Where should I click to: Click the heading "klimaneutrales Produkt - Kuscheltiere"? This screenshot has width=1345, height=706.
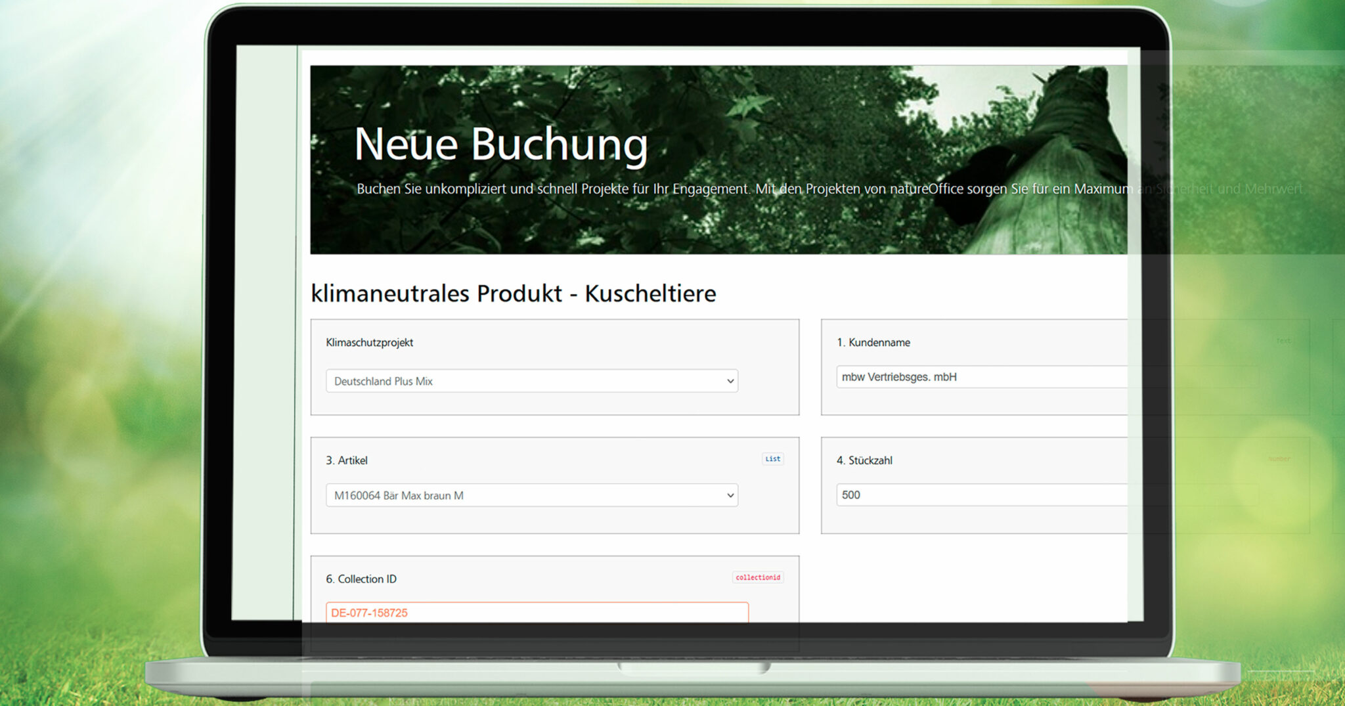pyautogui.click(x=513, y=294)
